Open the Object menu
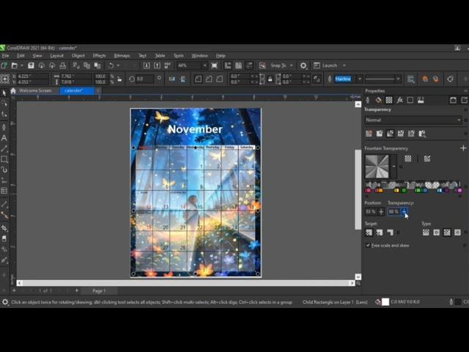The image size is (469, 352). 78,56
